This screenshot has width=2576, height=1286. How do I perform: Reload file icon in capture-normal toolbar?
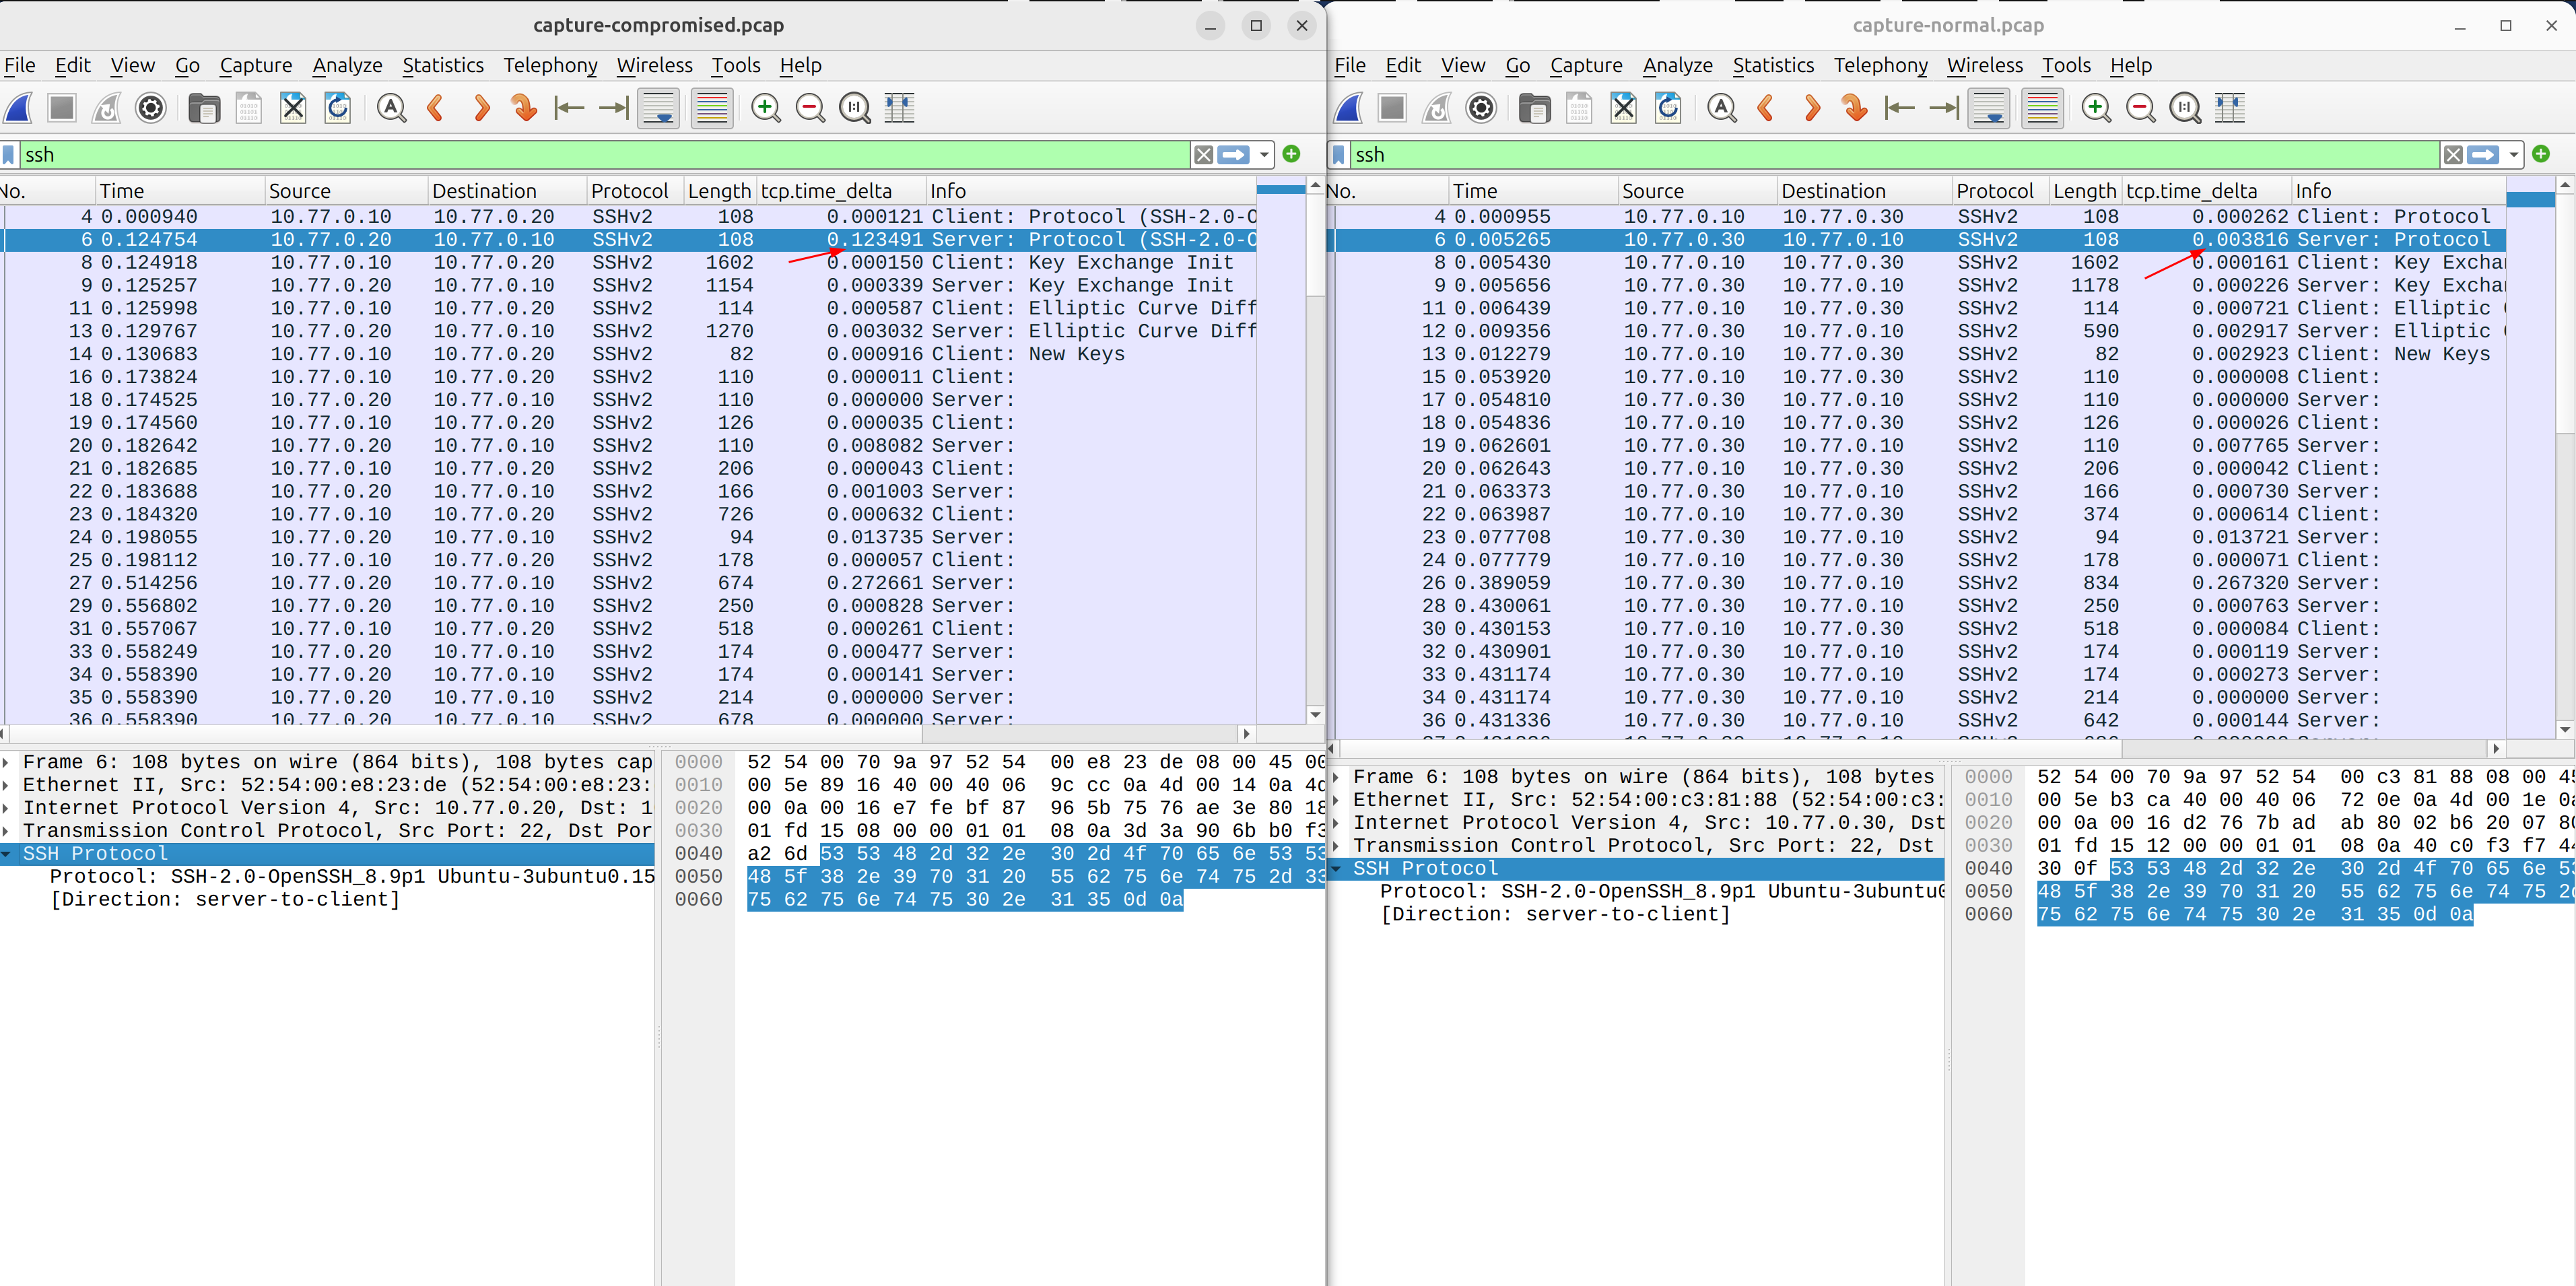(1668, 108)
